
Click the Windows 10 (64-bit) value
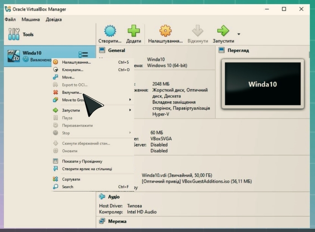coord(167,66)
